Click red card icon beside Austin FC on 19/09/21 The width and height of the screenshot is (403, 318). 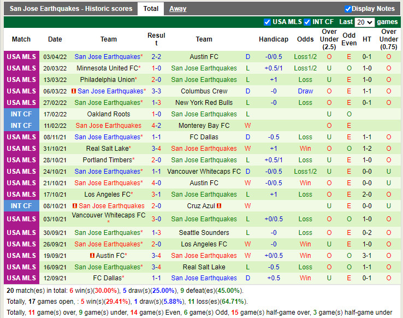pyautogui.click(x=92, y=256)
